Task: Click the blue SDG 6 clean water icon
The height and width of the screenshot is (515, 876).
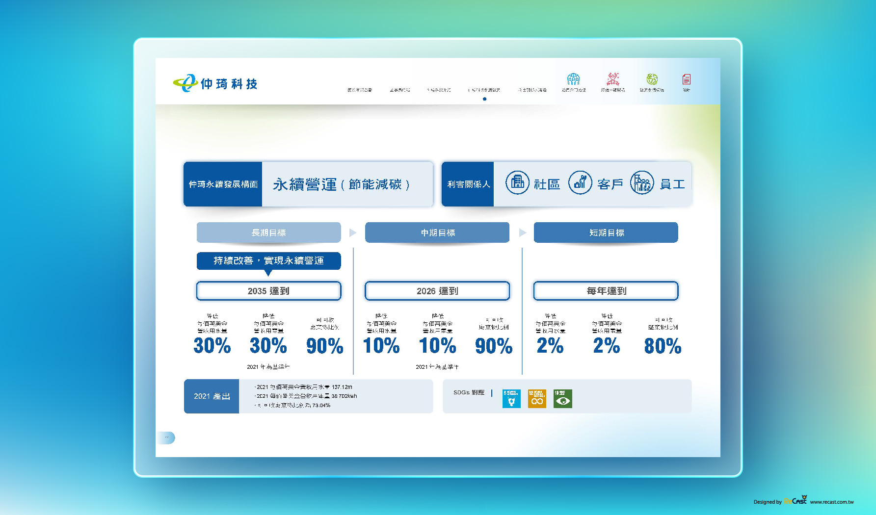Action: pyautogui.click(x=511, y=399)
